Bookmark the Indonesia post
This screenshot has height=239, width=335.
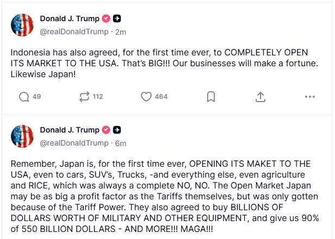pyautogui.click(x=211, y=97)
